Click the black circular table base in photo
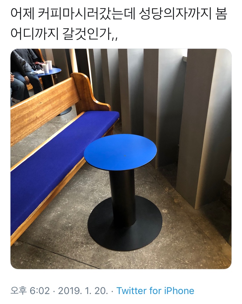242x304 pixels. [x=125, y=223]
